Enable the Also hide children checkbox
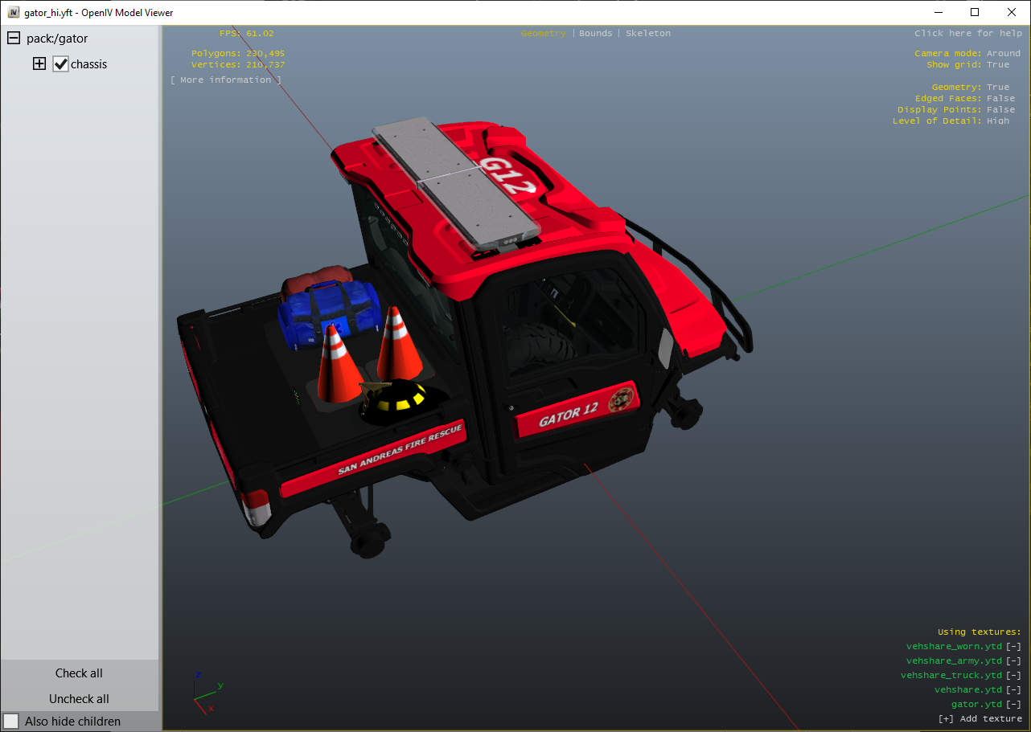This screenshot has width=1031, height=732. point(11,721)
